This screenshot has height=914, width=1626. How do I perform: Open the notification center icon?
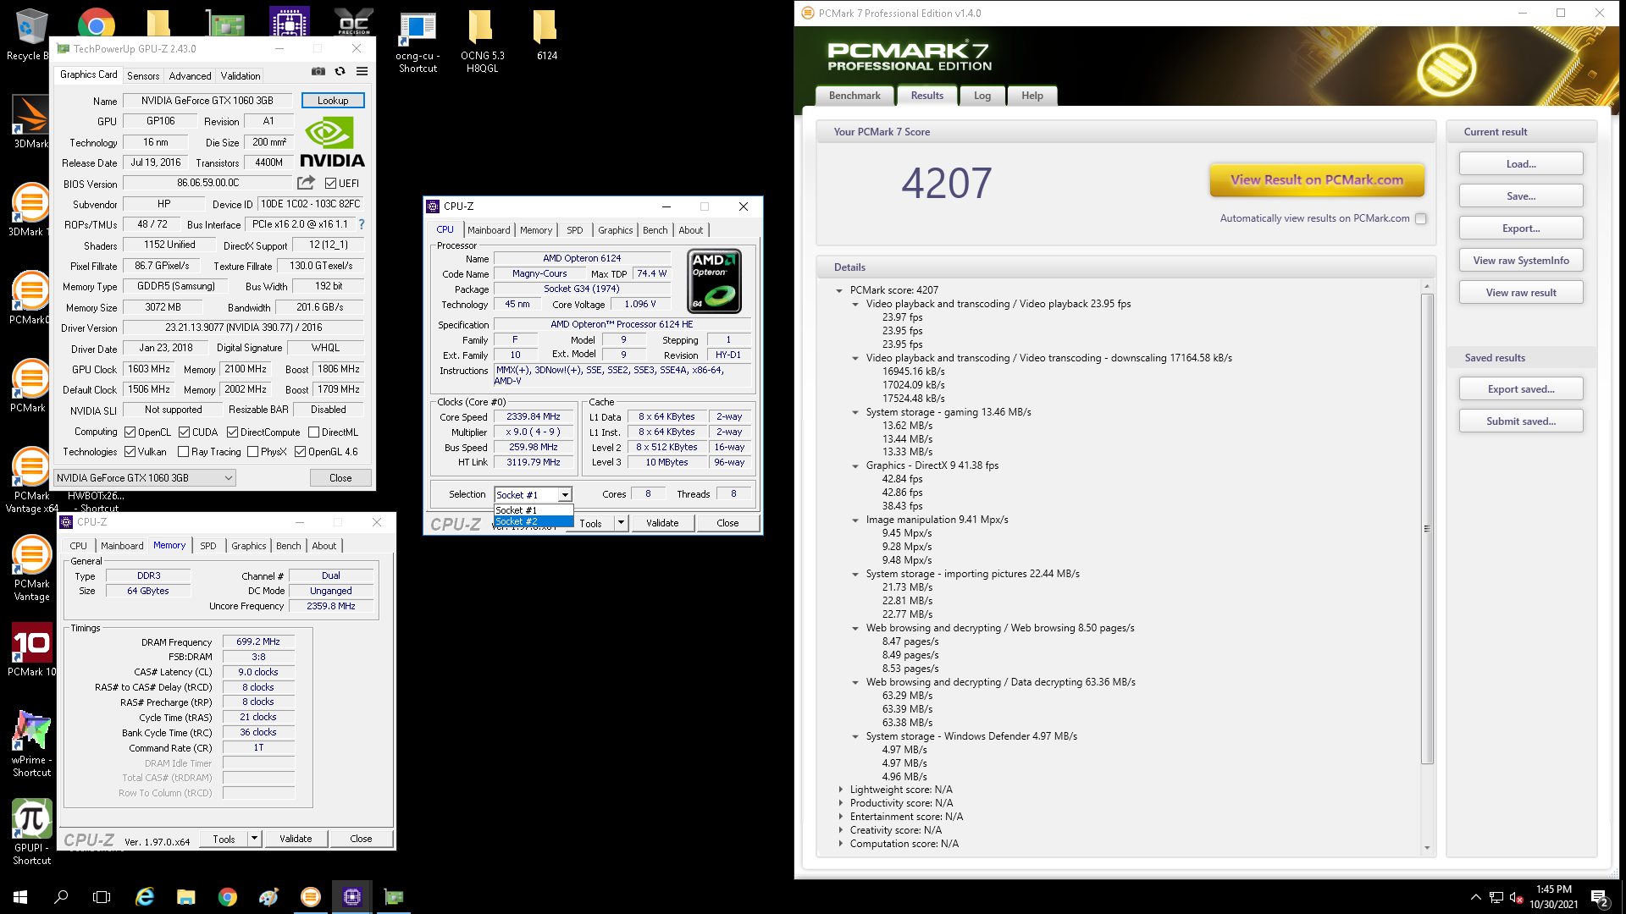(1600, 898)
